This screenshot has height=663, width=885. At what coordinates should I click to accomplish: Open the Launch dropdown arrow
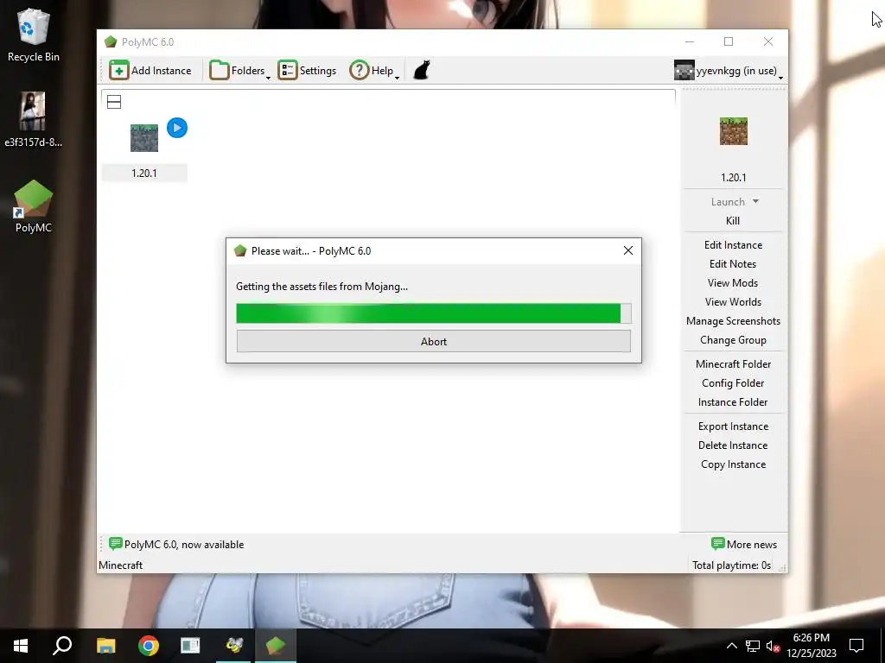click(755, 201)
